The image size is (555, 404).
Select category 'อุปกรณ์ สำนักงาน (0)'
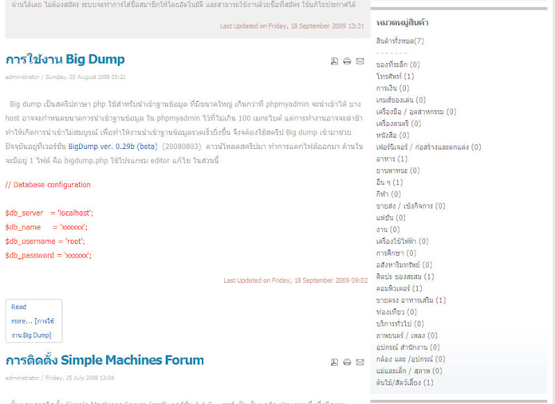click(408, 347)
